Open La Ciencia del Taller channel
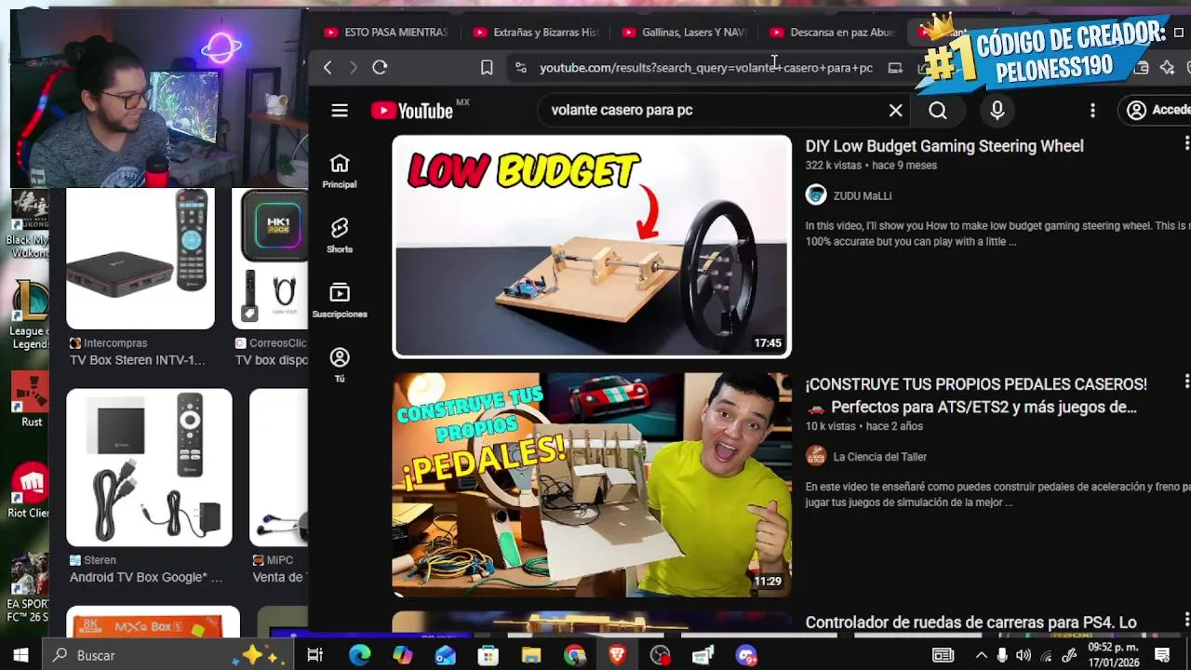Image resolution: width=1191 pixels, height=670 pixels. pos(879,456)
